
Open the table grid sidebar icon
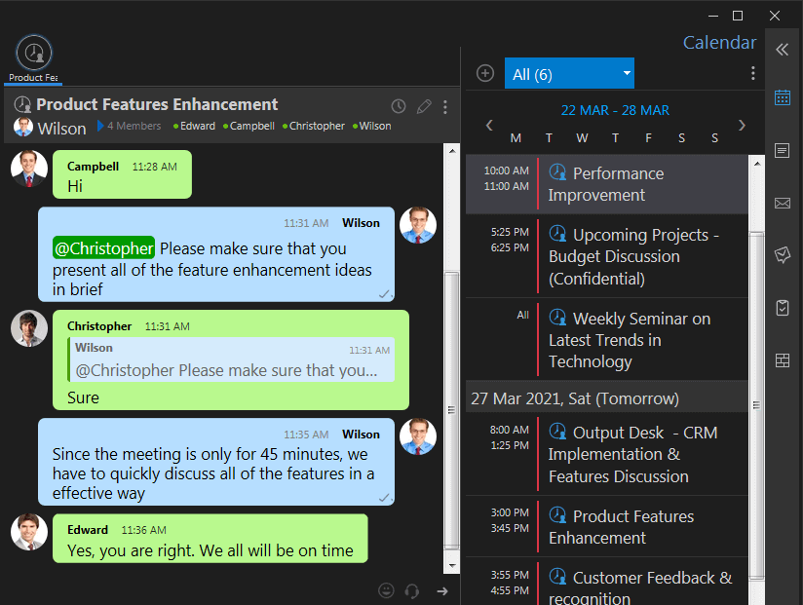point(782,360)
